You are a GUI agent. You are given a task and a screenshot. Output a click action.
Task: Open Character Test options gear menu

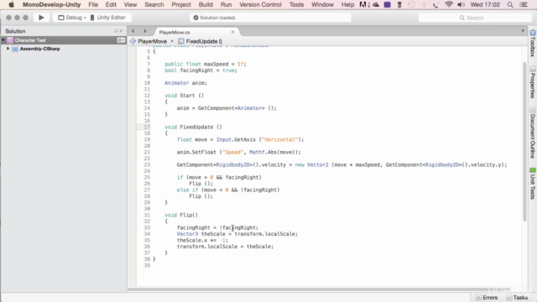tap(121, 40)
